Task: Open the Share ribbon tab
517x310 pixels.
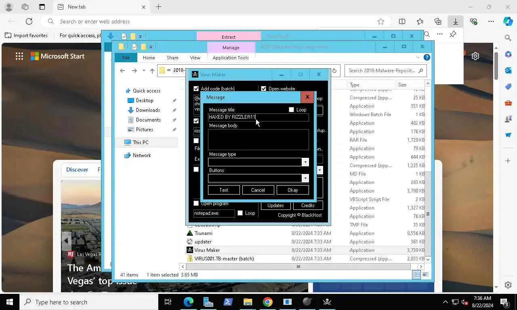Action: click(172, 58)
